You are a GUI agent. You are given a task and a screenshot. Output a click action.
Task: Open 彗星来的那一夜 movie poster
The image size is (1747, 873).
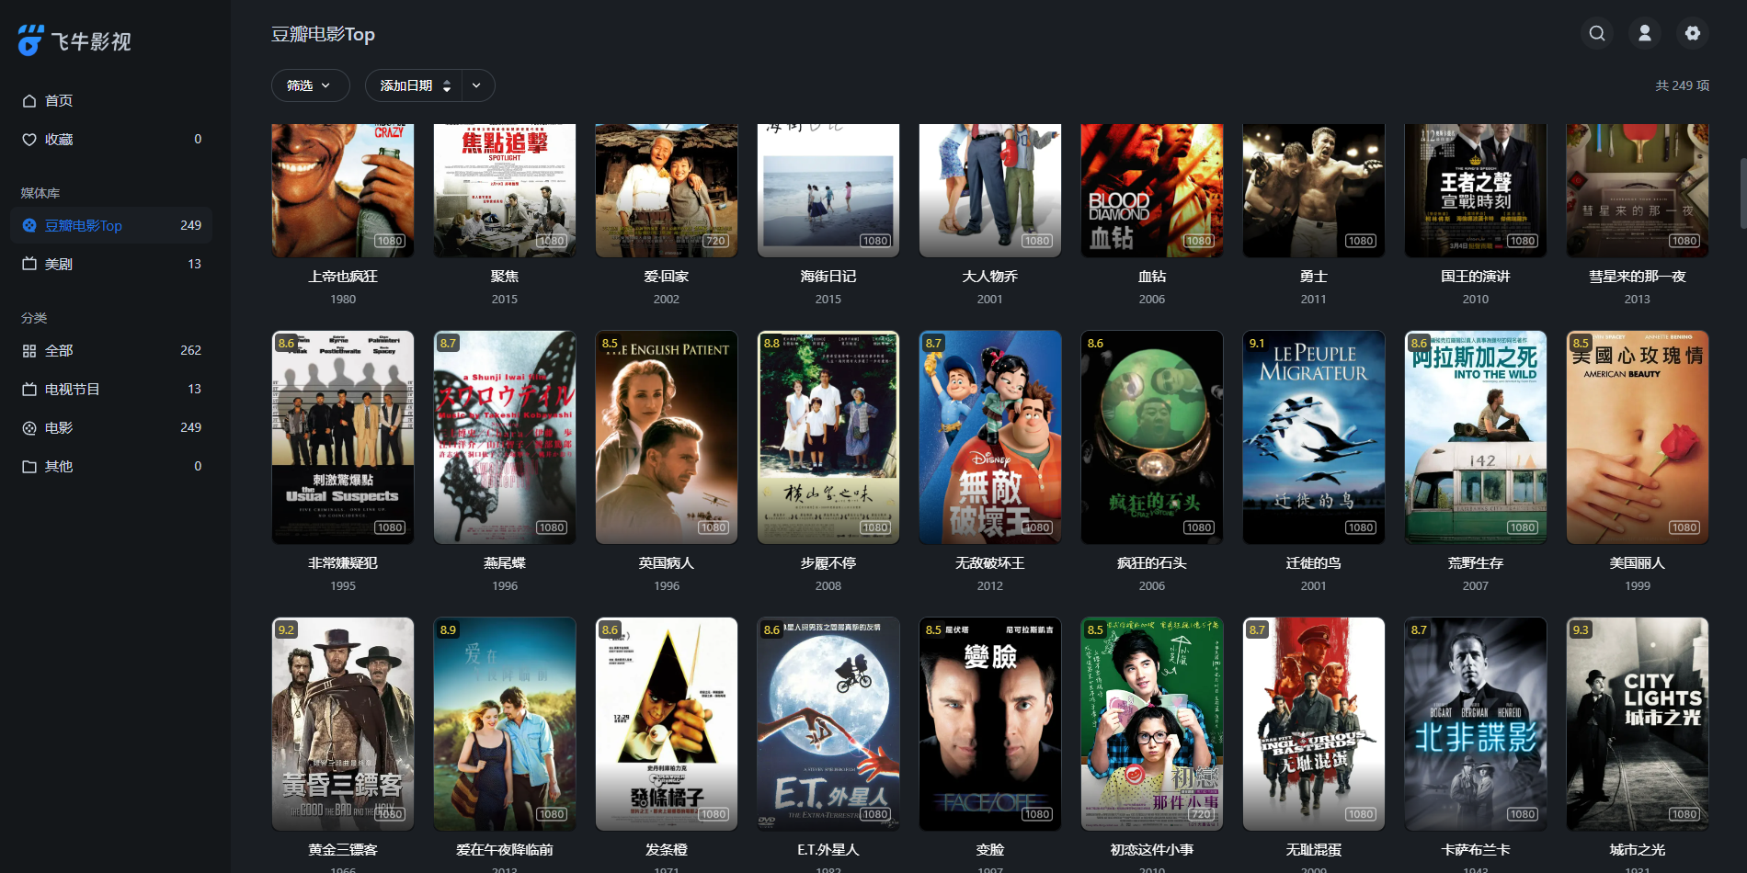(1638, 190)
